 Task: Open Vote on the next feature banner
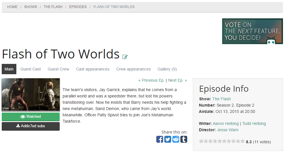coord(252,31)
